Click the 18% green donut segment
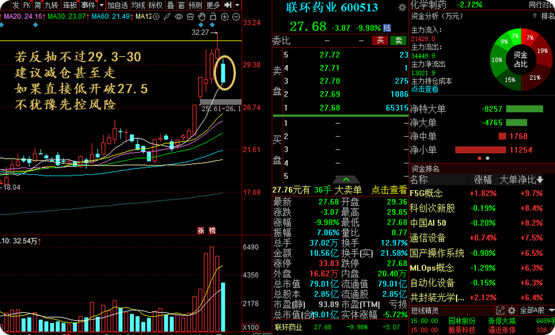Screen dimensions: 555x335 pyautogui.click(x=497, y=60)
